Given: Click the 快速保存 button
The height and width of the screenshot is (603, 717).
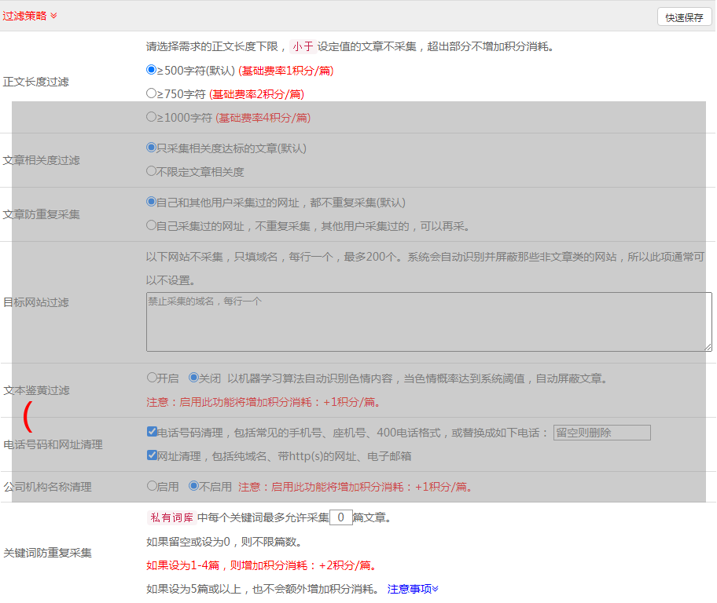Looking at the screenshot, I should tap(684, 17).
